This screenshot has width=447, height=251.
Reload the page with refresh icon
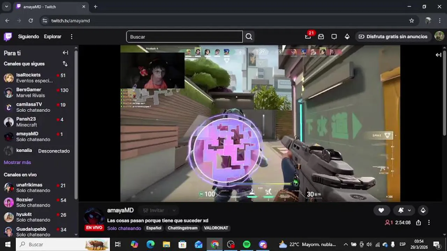(31, 21)
